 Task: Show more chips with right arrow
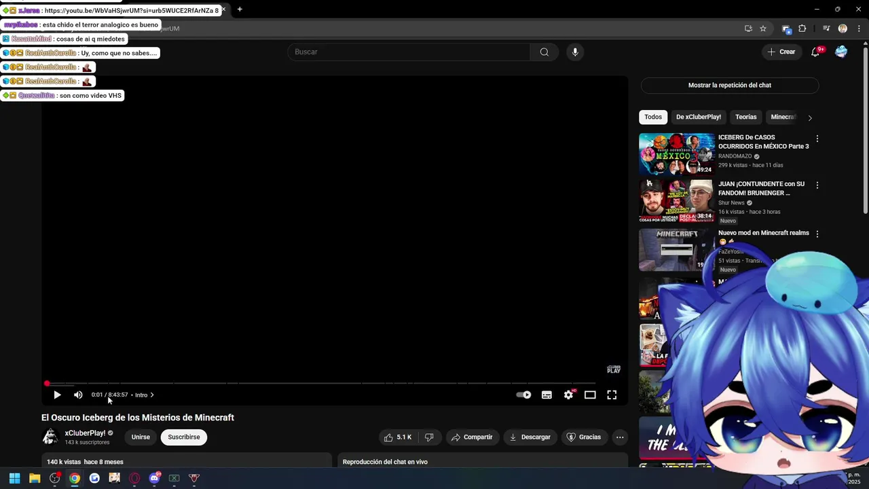(x=809, y=117)
